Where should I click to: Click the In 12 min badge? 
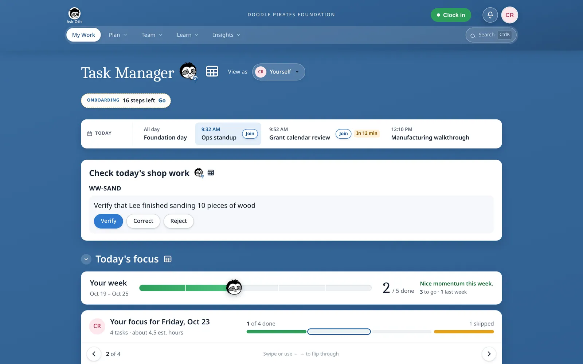click(x=367, y=133)
